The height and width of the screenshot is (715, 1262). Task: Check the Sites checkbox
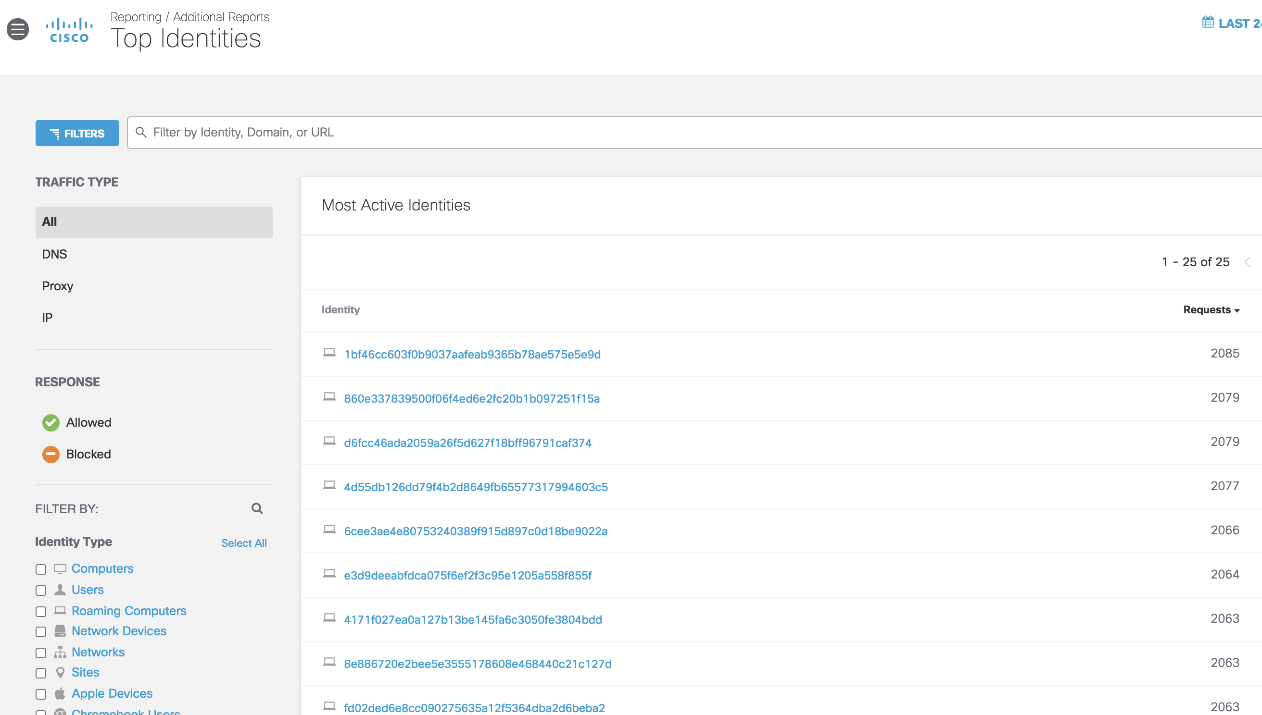click(x=41, y=673)
